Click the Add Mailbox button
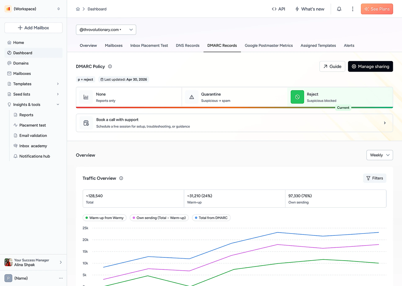The height and width of the screenshot is (286, 402). pyautogui.click(x=33, y=28)
